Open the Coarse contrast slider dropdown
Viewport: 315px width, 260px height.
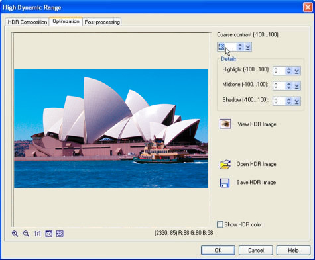247,47
